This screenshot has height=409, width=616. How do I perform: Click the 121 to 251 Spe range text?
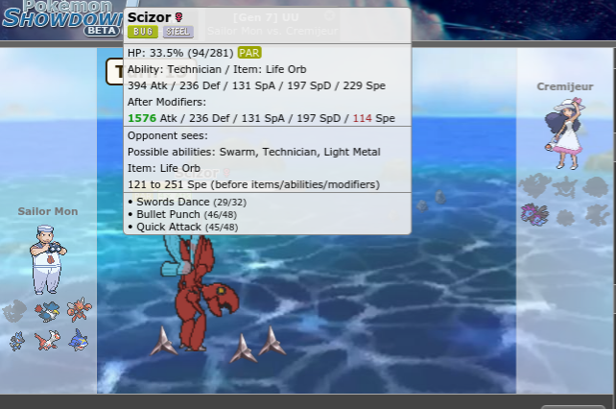tap(253, 184)
